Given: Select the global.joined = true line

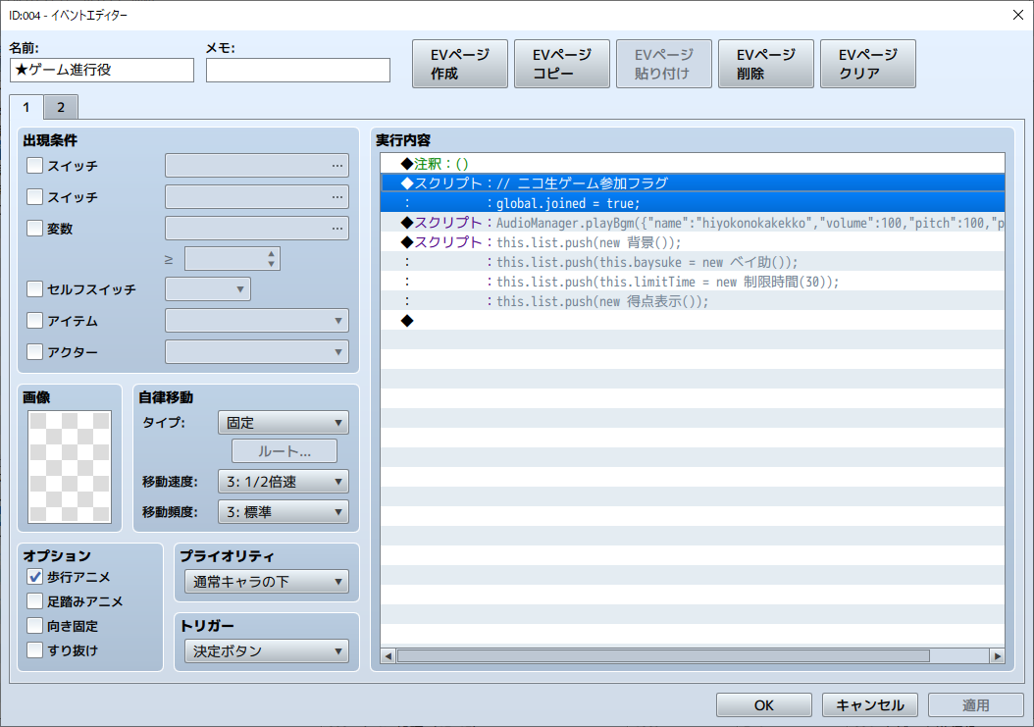Looking at the screenshot, I should pos(693,203).
